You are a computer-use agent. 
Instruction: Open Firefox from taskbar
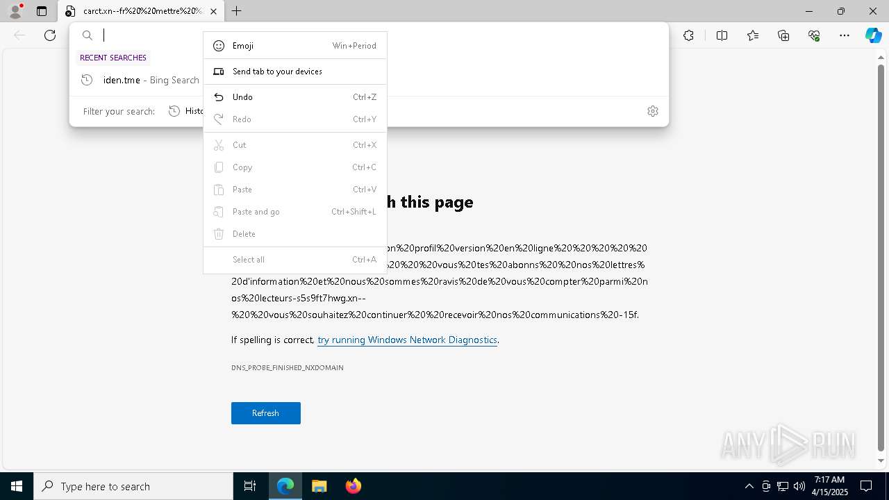(x=354, y=486)
